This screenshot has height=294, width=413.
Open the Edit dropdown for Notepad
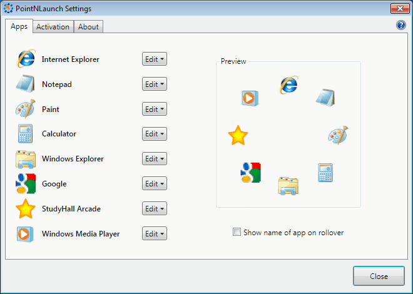tap(155, 84)
